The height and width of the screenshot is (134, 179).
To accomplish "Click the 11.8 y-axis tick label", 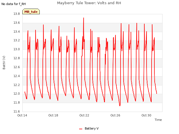I will point(17,102).
